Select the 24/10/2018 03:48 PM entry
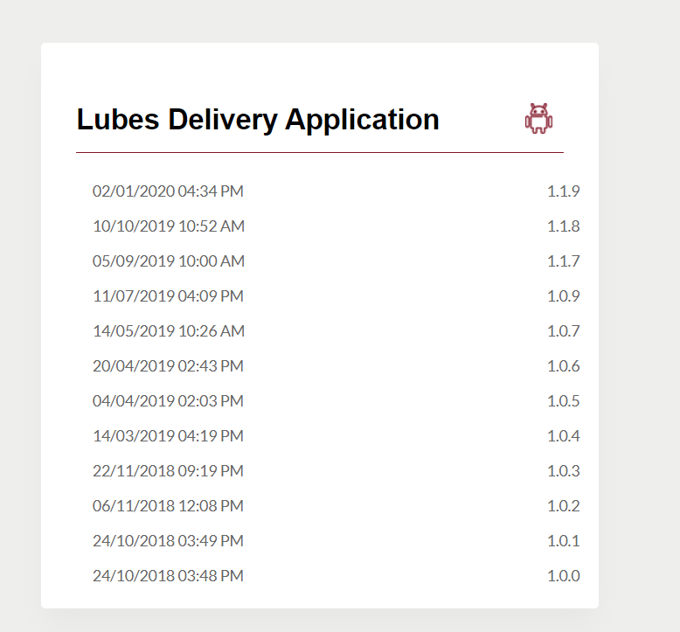Screen dimensions: 680x632 168,576
